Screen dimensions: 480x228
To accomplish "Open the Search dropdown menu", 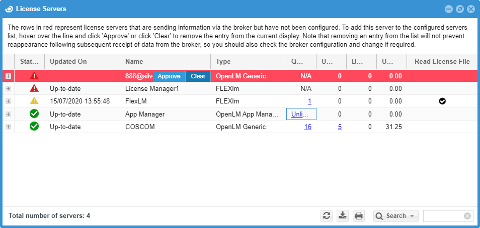I will pos(396,216).
